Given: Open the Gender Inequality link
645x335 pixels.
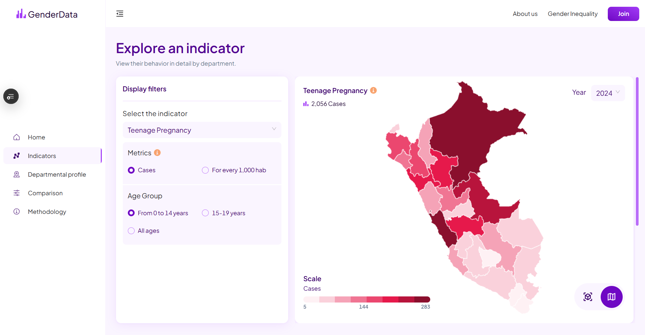Looking at the screenshot, I should [573, 14].
